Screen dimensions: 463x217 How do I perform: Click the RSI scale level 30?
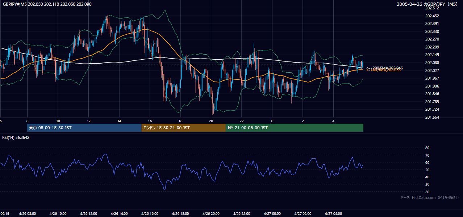[427, 184]
